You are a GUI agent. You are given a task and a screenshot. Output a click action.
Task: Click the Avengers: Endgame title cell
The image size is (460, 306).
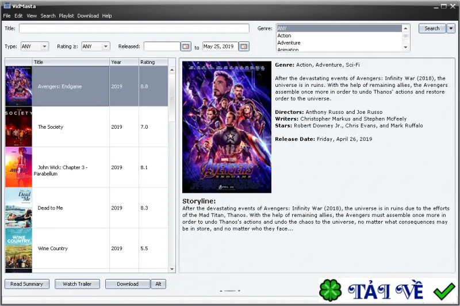(71, 86)
